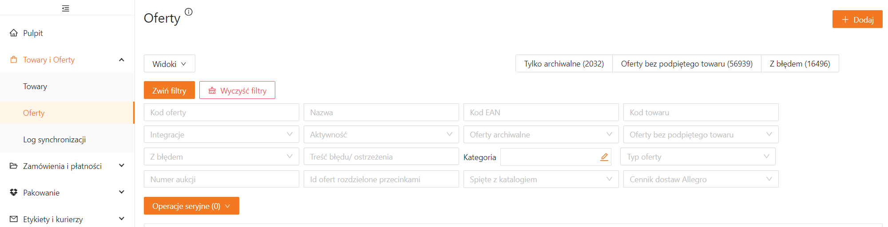Open Log synchronizacji in the sidebar

[54, 140]
